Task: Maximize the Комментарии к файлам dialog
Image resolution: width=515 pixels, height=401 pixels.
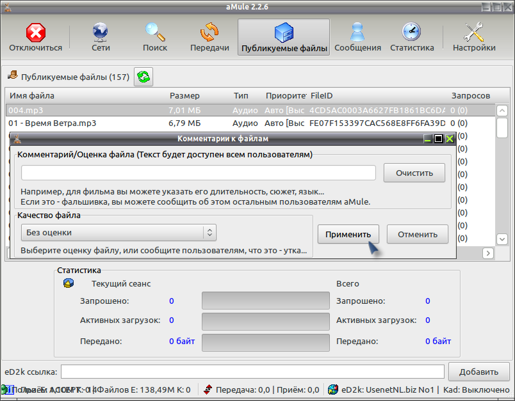Action: point(438,139)
